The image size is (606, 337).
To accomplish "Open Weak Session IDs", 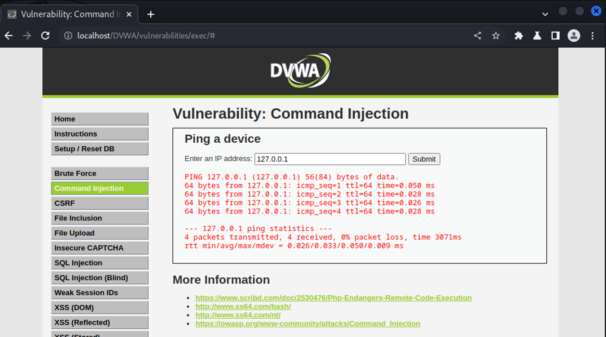I will 100,293.
